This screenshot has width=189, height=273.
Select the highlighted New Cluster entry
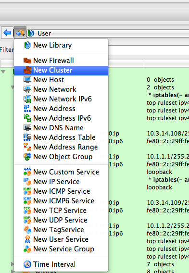61,70
